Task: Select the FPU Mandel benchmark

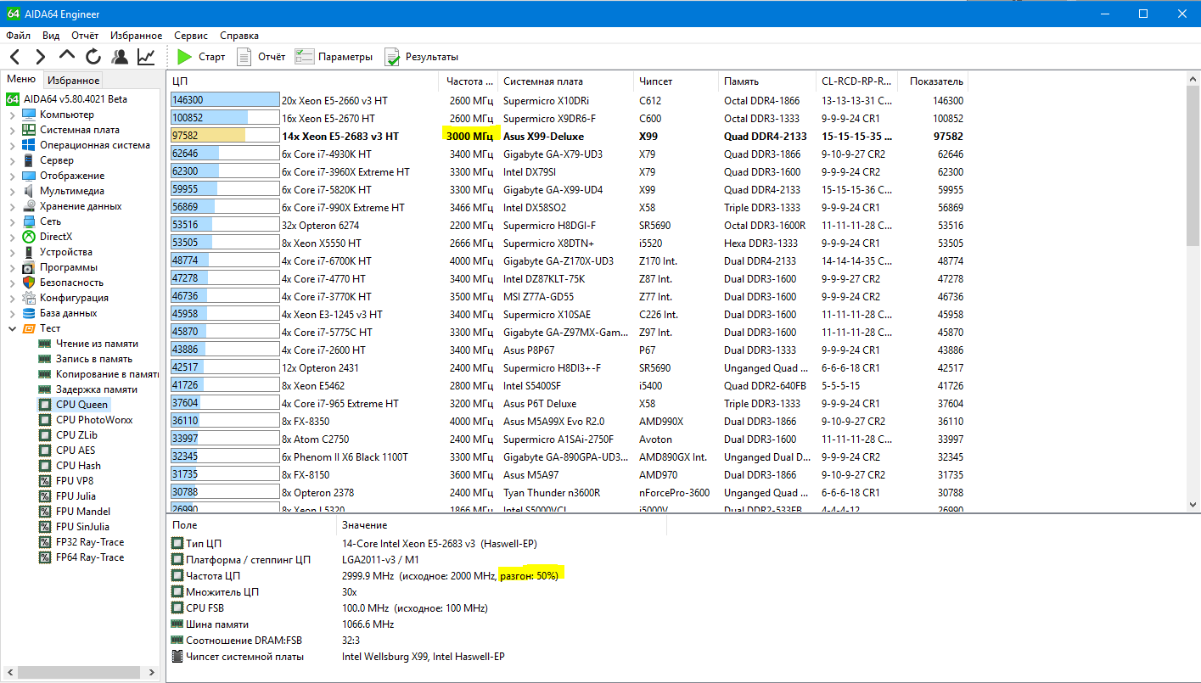Action: [75, 512]
